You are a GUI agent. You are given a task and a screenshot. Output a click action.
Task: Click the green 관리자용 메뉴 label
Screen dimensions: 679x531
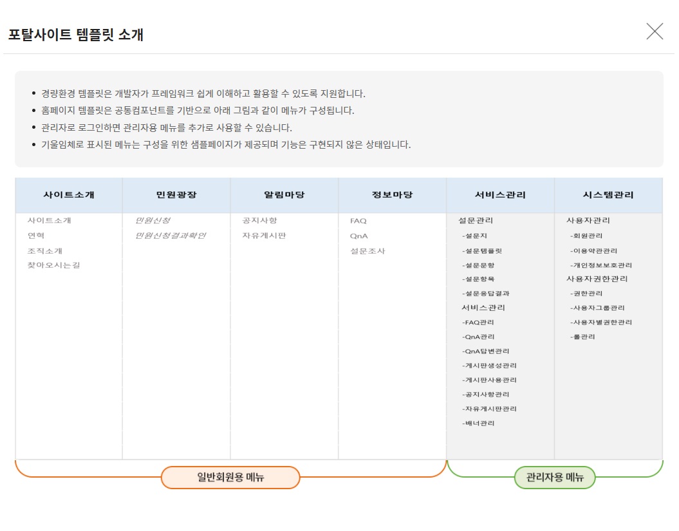(x=554, y=478)
